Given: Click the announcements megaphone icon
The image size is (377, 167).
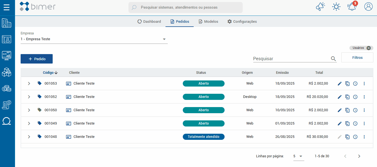Looking at the screenshot, I should coord(320,7).
